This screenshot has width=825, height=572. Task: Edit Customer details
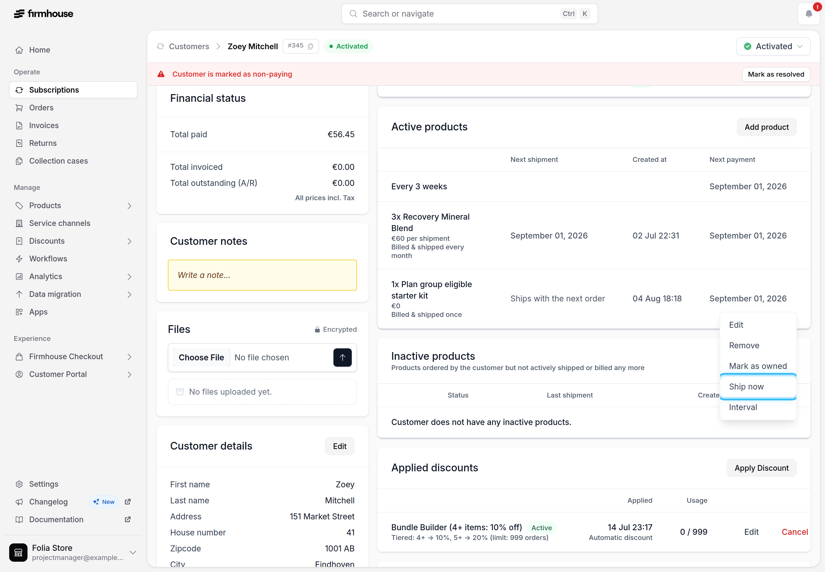coord(339,446)
